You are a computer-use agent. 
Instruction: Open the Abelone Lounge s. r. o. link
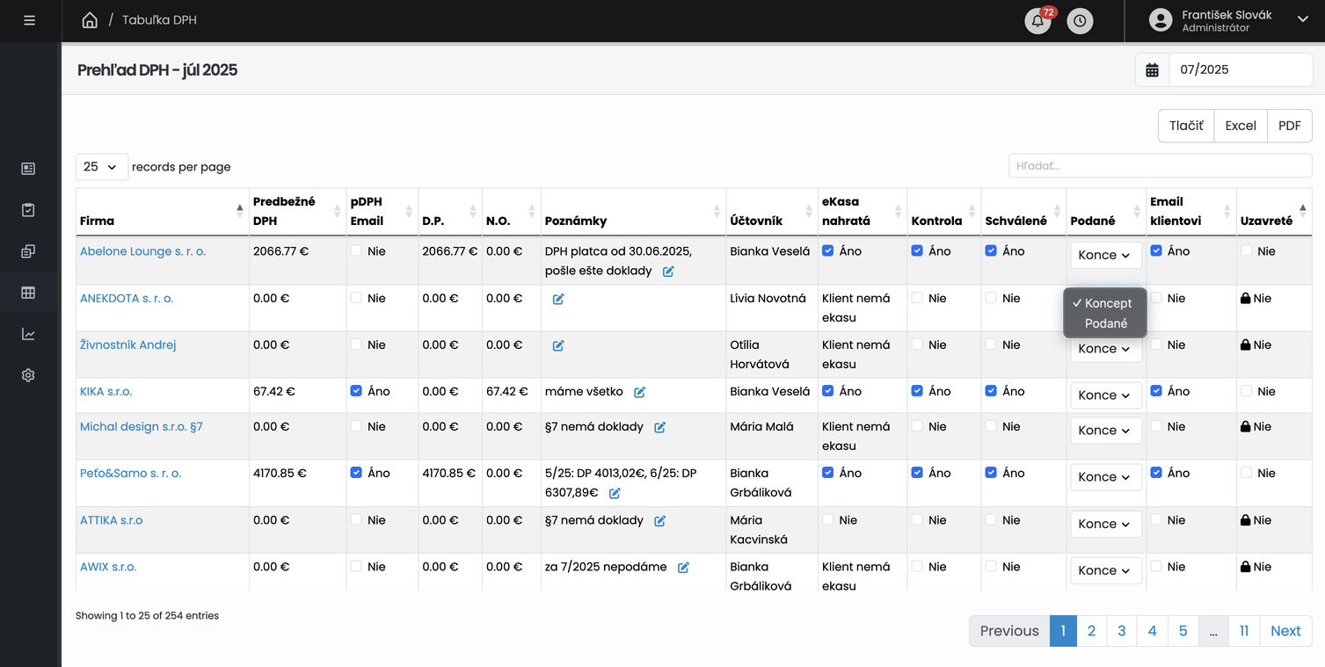pos(142,251)
